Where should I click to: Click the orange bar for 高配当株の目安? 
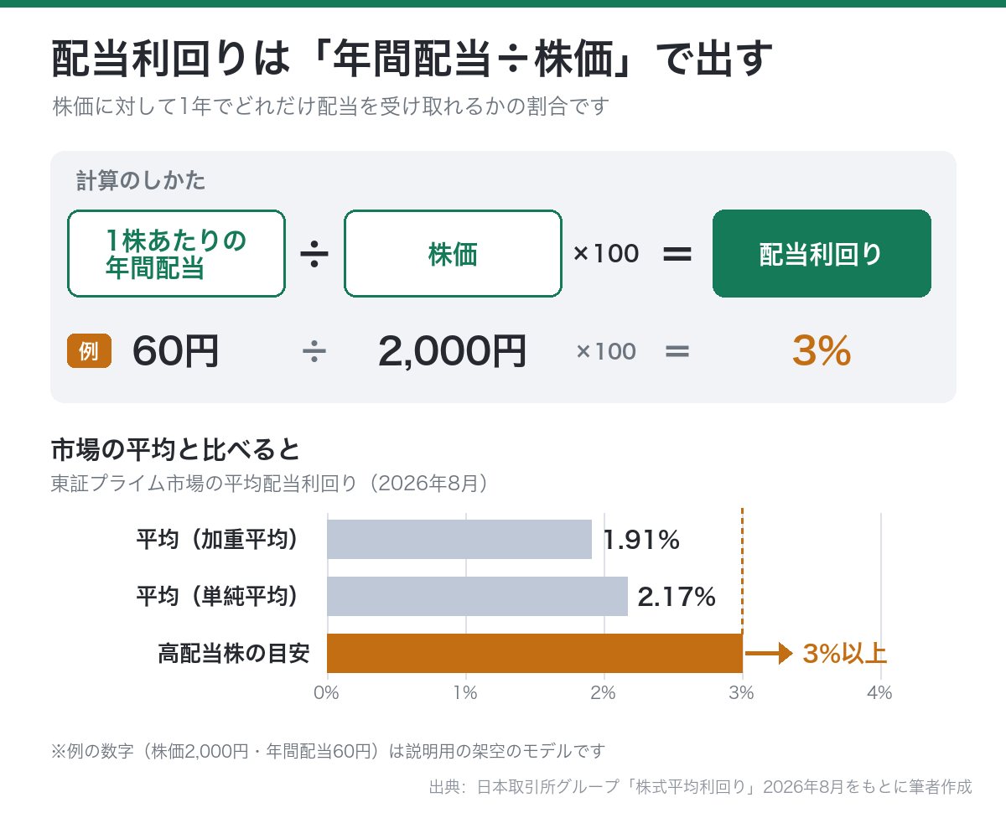point(535,653)
